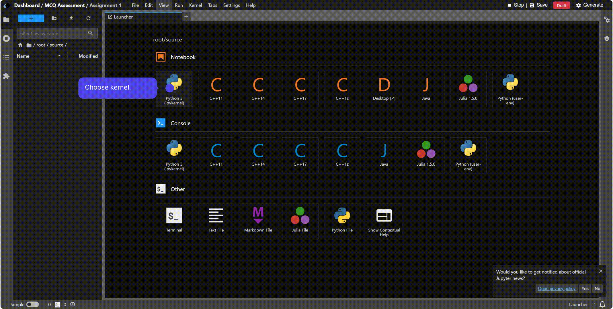This screenshot has width=613, height=309.
Task: Open a C++11 console
Action: [x=216, y=155]
